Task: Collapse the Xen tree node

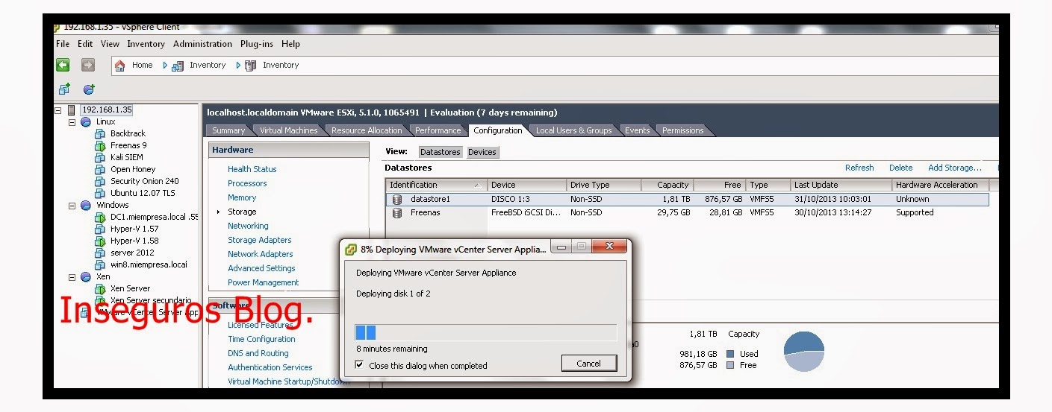Action: (x=72, y=277)
